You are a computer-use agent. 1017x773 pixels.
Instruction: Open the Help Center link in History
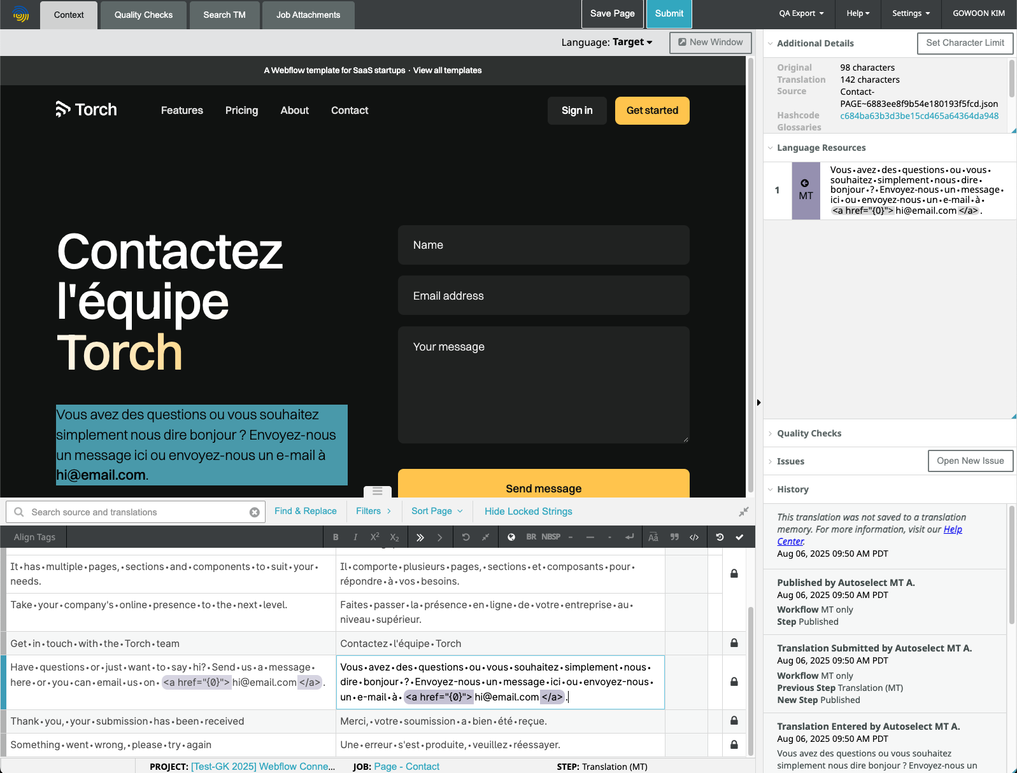point(953,529)
